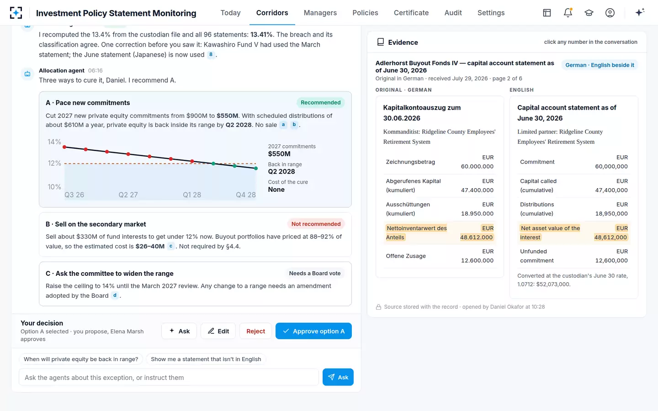
Task: Click the Edit button
Action: (x=218, y=331)
